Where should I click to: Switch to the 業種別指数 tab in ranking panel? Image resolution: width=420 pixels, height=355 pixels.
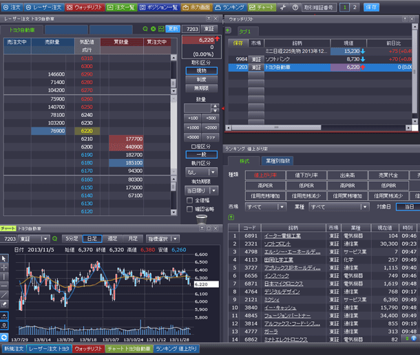click(277, 161)
